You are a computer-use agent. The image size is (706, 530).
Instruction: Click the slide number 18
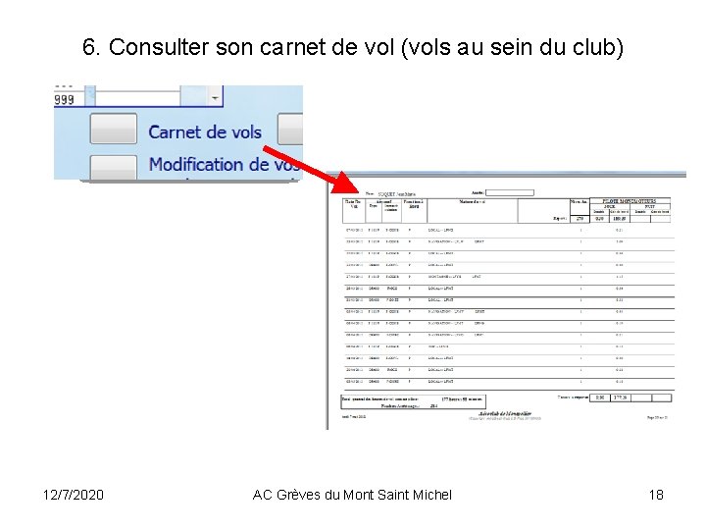656,495
